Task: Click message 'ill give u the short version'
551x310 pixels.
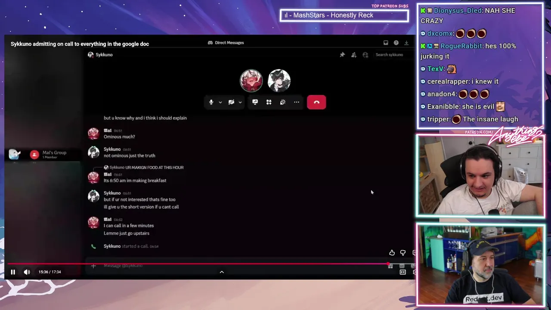Action: [x=141, y=207]
